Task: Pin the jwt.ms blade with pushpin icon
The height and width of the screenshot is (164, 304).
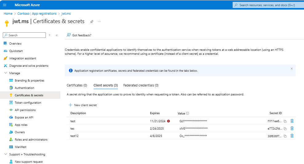Action: (92, 22)
